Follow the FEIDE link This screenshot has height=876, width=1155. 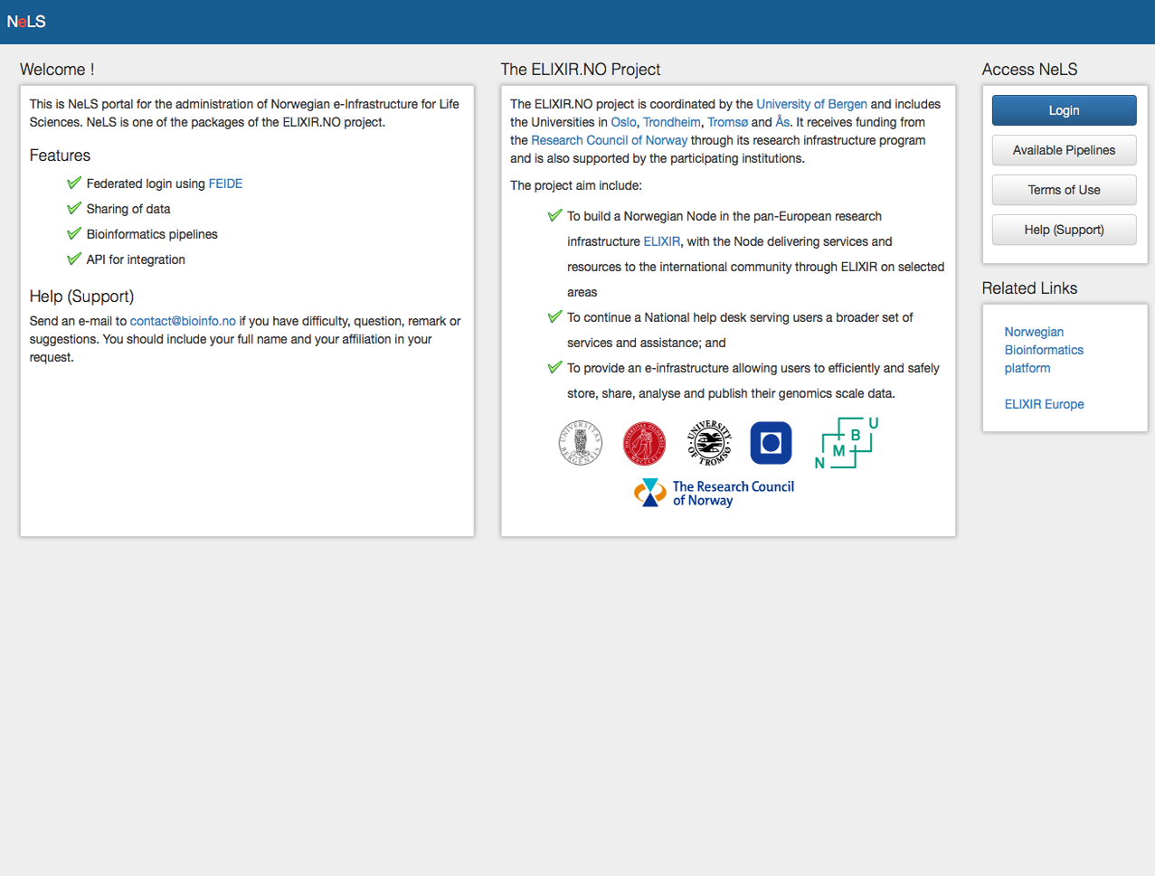225,184
